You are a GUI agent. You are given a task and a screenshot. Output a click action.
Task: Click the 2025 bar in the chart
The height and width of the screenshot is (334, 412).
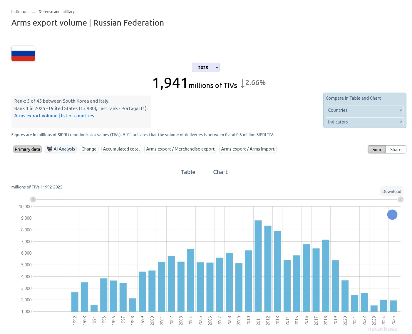pyautogui.click(x=393, y=306)
